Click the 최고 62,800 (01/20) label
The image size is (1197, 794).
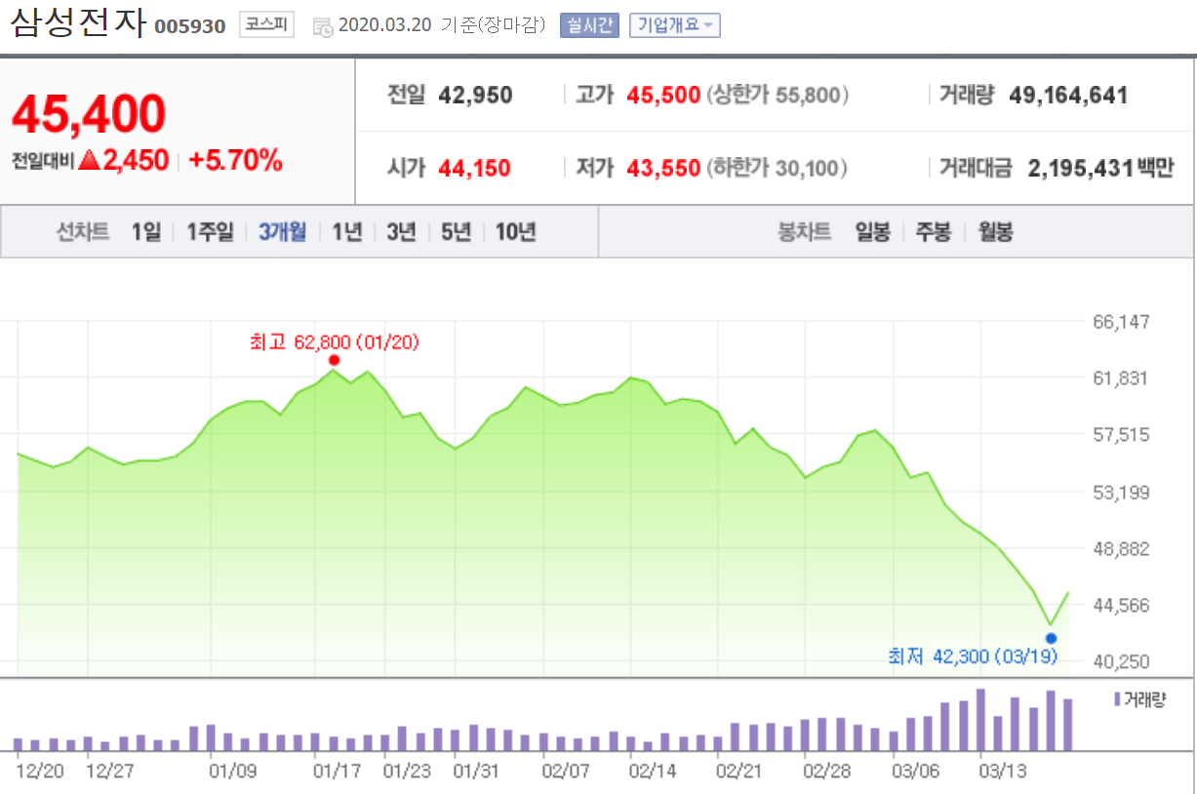point(335,341)
